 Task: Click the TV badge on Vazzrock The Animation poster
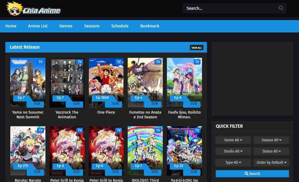coord(80,62)
